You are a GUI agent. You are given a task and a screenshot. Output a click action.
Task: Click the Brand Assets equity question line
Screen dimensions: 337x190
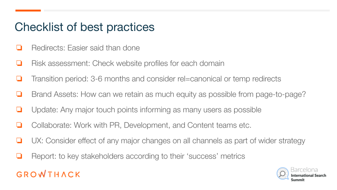(x=168, y=95)
